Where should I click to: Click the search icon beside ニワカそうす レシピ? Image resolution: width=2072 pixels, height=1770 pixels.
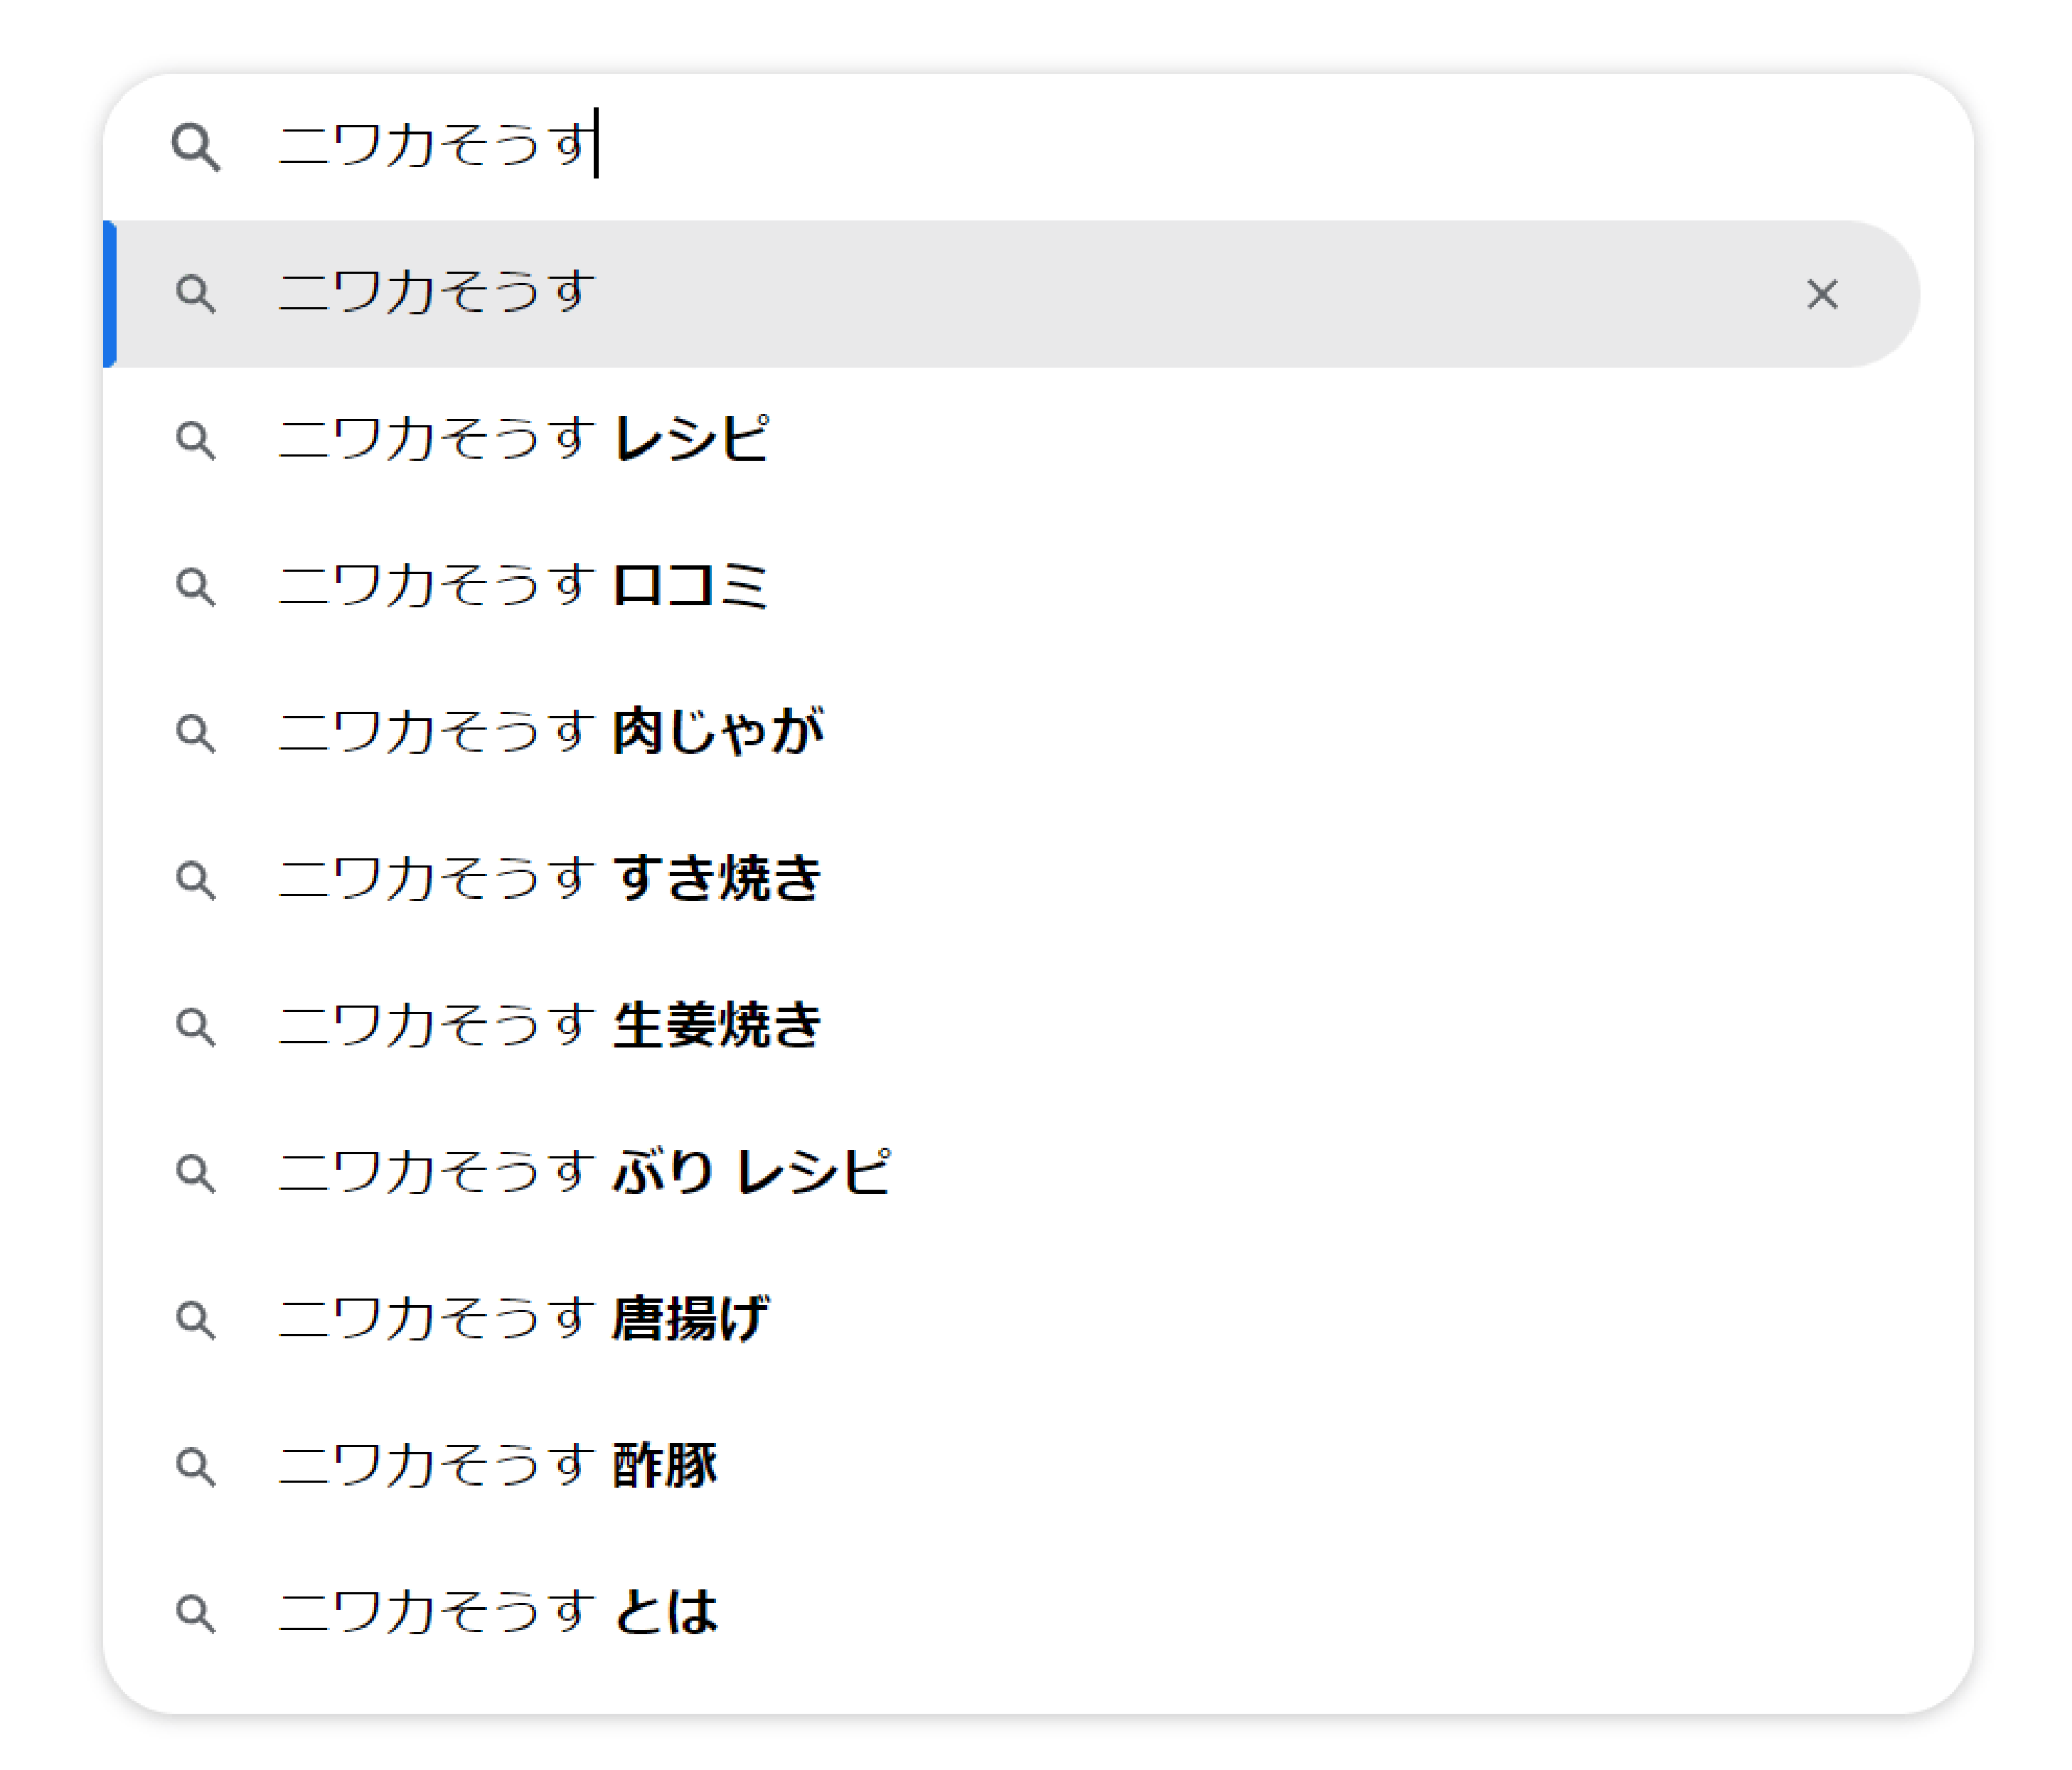pos(195,440)
